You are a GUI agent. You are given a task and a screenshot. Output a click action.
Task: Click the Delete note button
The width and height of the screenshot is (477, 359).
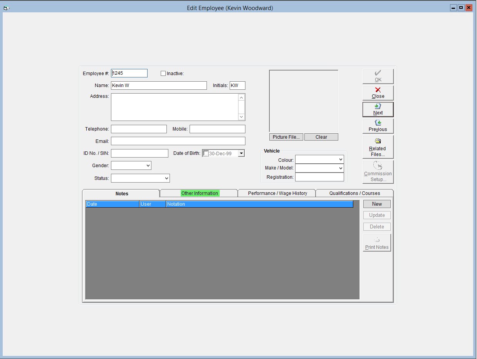click(x=377, y=227)
